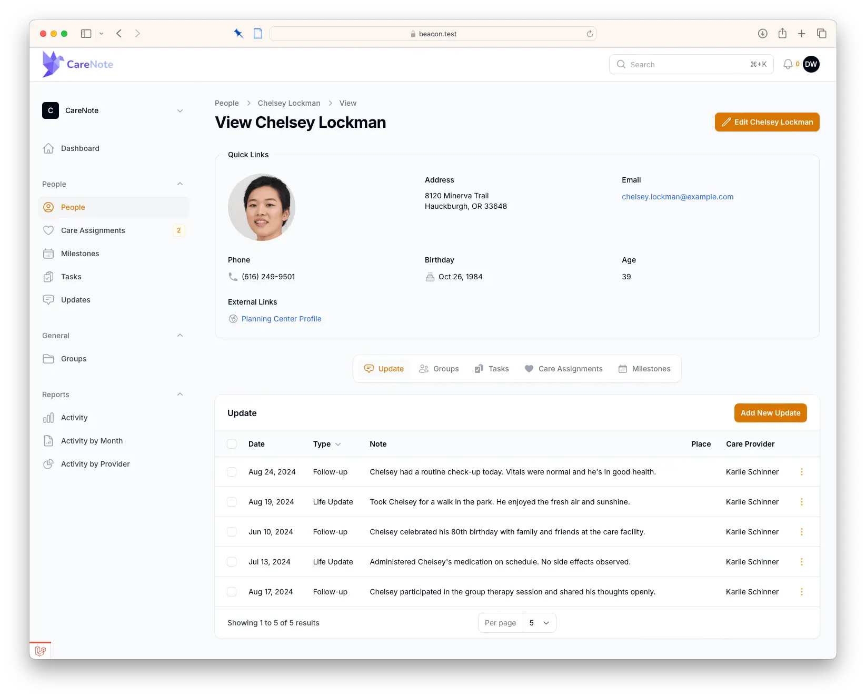Click the Laravel debug bar icon
Screen dimensions: 866x698
41,651
